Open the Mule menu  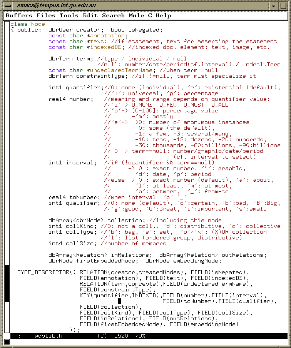click(x=137, y=16)
